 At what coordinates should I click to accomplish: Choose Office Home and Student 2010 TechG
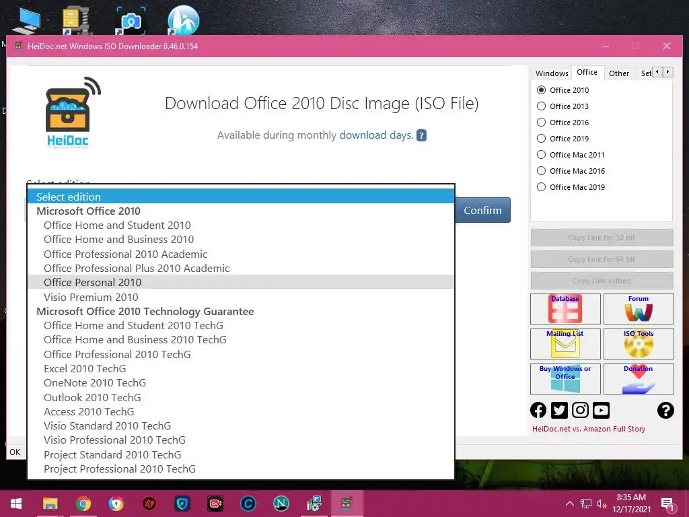[x=241, y=325]
